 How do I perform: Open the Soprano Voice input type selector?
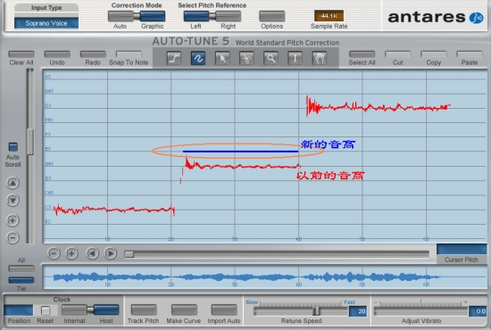coord(46,23)
